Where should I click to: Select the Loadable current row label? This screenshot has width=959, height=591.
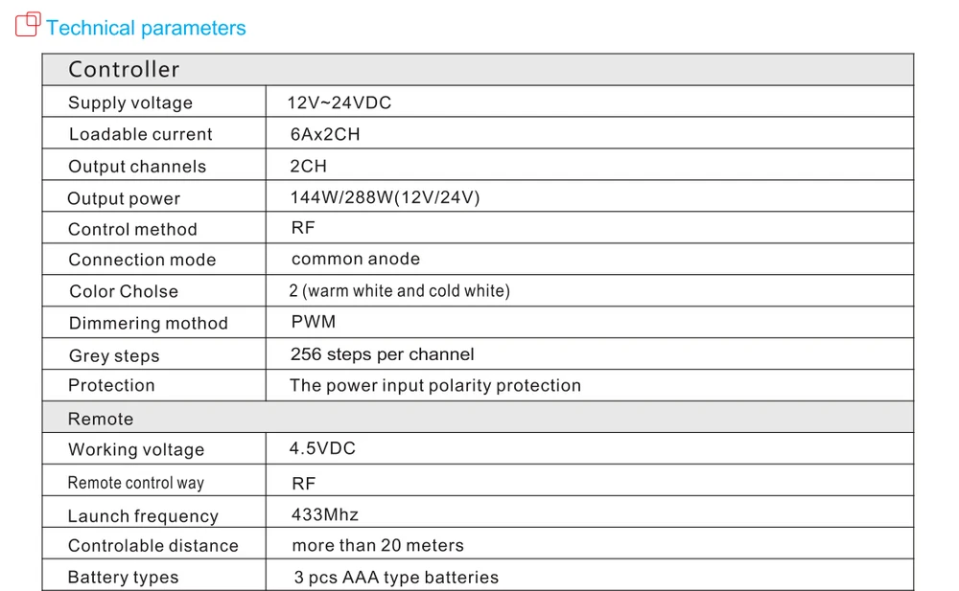(141, 134)
